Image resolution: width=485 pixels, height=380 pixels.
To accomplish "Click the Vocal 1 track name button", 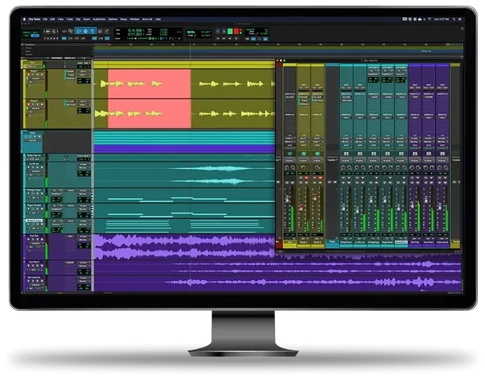I will tap(34, 71).
